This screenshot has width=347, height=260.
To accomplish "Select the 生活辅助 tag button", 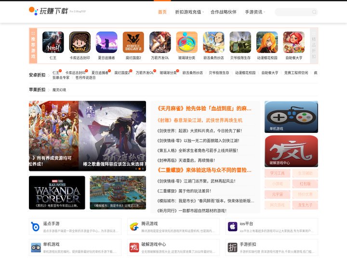I will (x=305, y=173).
